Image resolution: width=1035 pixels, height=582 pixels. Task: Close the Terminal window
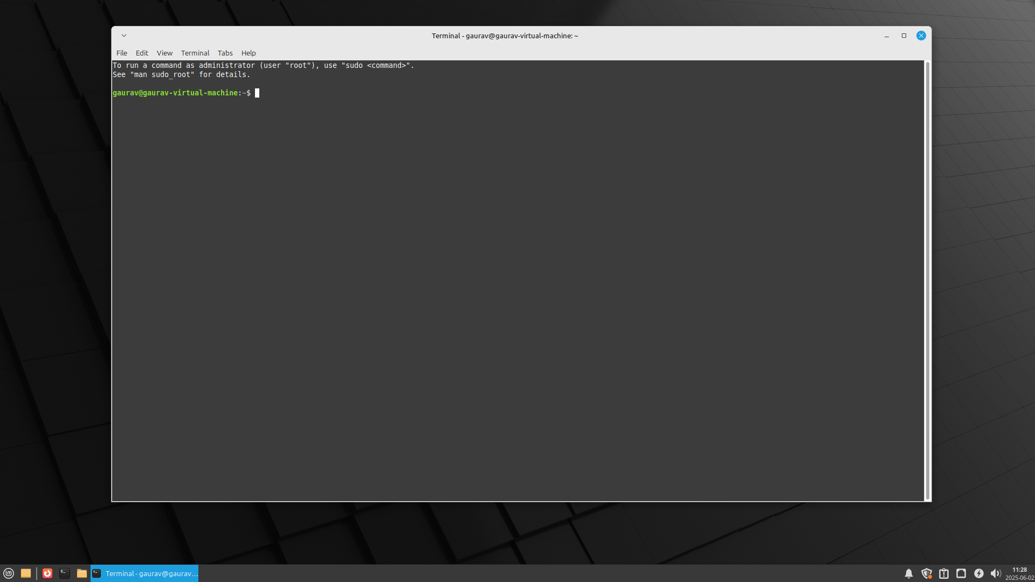[921, 36]
